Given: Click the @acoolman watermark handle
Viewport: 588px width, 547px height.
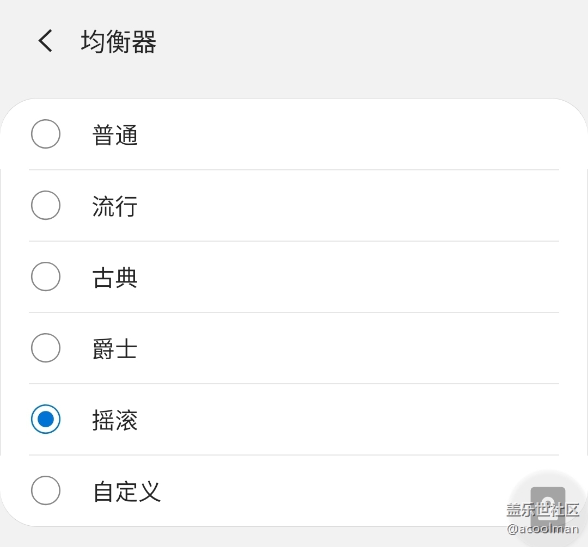Looking at the screenshot, I should 543,528.
